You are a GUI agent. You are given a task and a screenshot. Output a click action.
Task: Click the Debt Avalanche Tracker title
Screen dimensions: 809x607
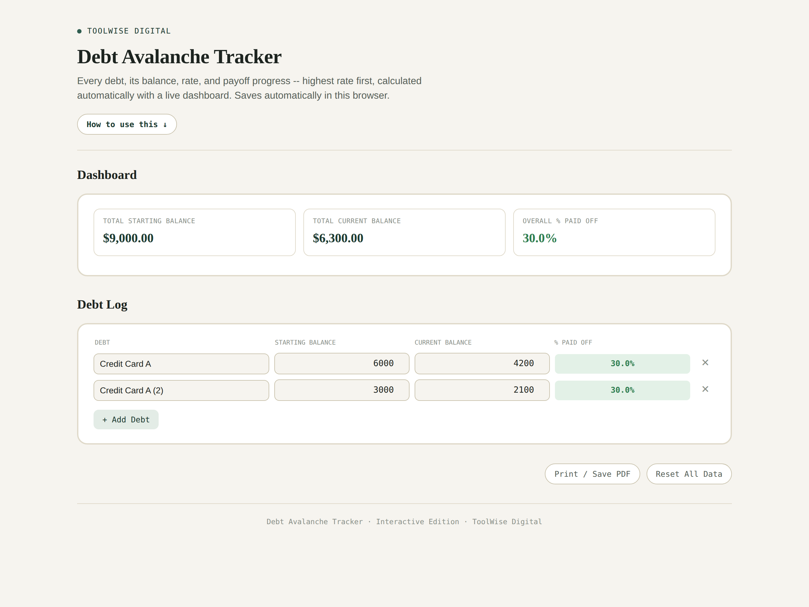179,57
